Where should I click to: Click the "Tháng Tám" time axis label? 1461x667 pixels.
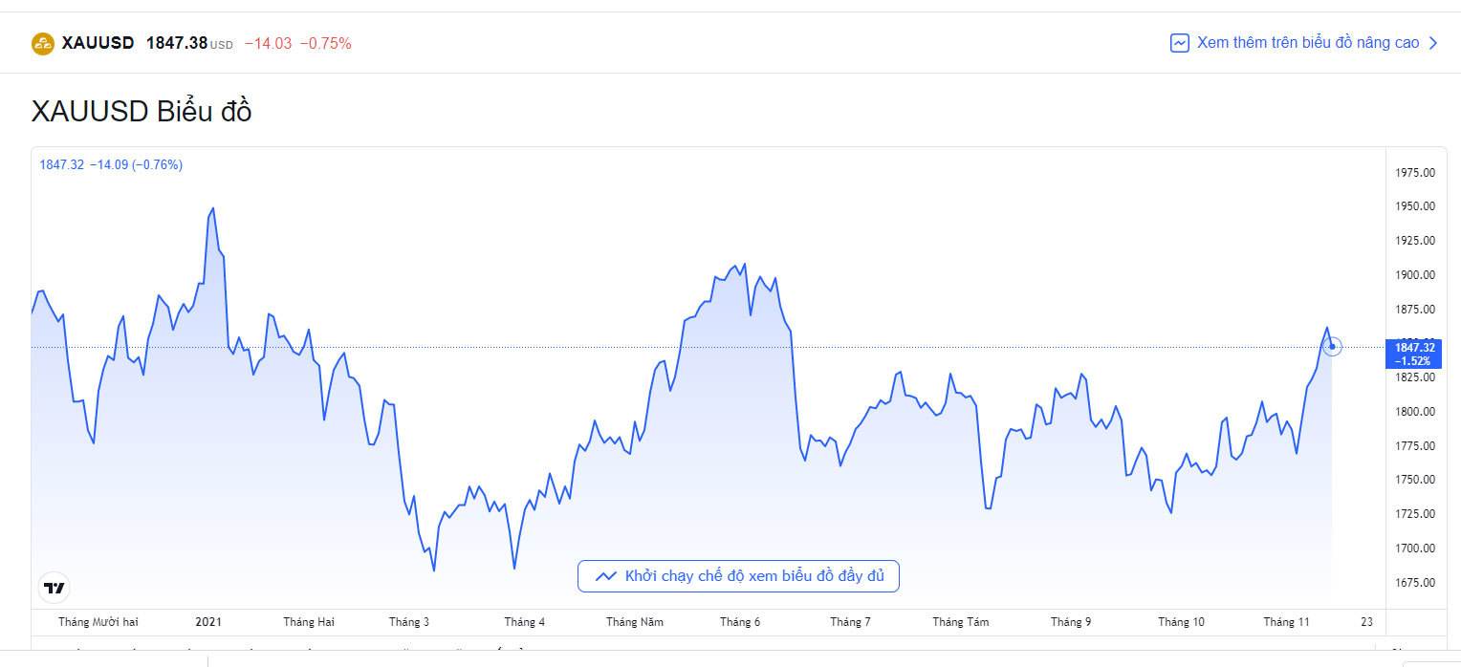961,622
